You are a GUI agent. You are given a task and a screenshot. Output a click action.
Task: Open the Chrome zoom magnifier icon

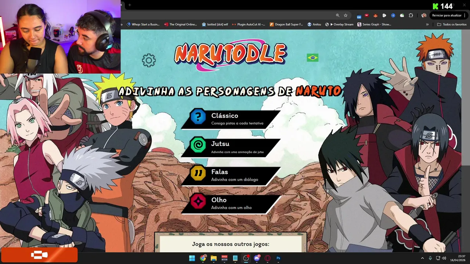pyautogui.click(x=337, y=15)
